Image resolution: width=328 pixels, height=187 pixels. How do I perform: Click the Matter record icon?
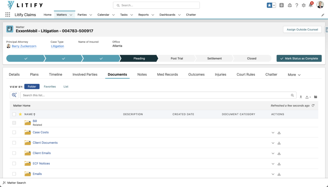click(10, 29)
